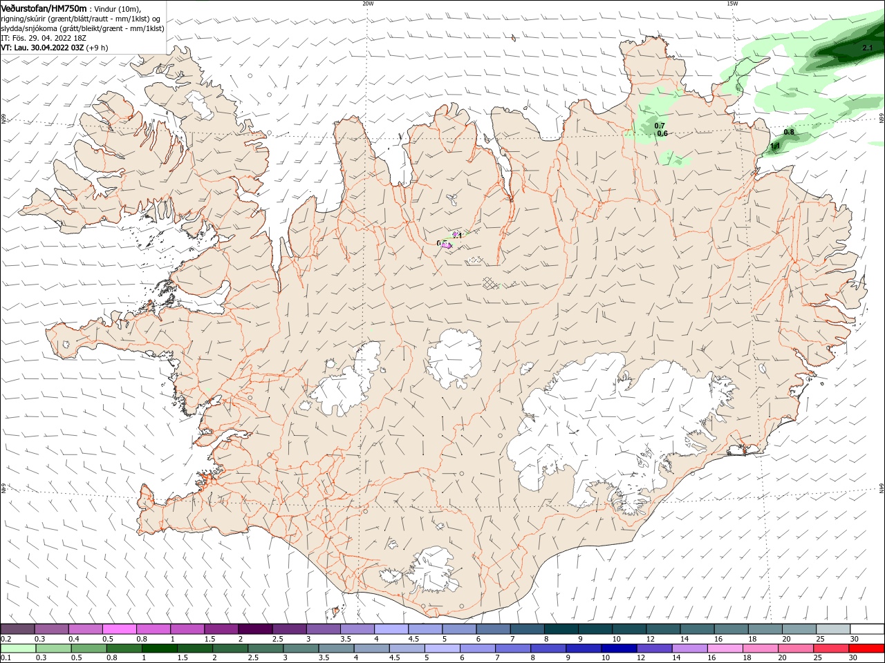
Task: Select the grey-green swatch starting at 3 in the rain legend
Action: pyautogui.click(x=301, y=648)
